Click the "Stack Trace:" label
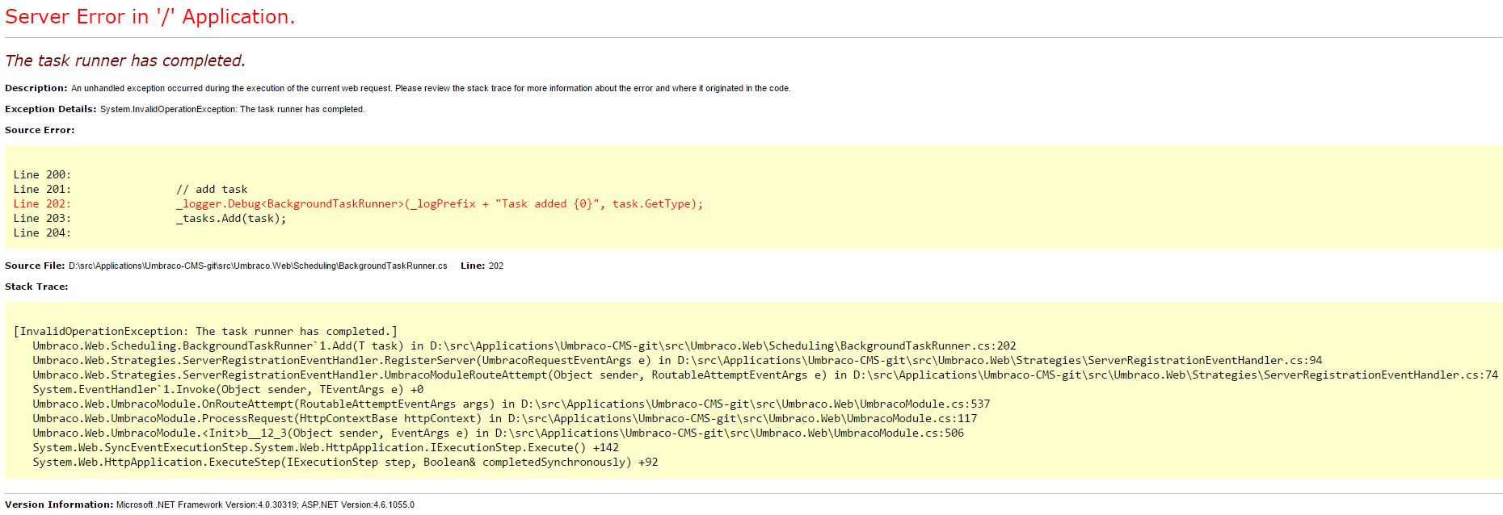Screen dimensions: 1503x515 tap(36, 287)
